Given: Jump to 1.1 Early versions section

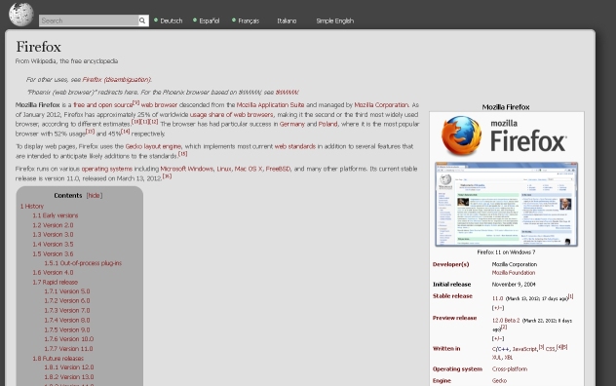Looking at the screenshot, I should [x=55, y=215].
